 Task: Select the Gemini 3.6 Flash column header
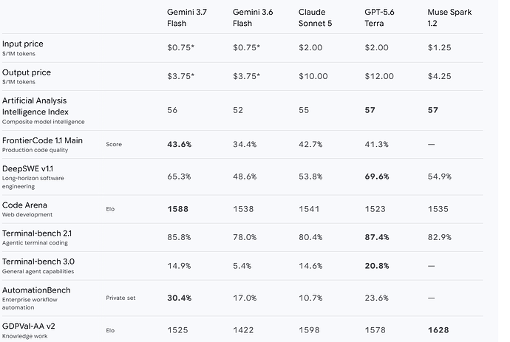(253, 18)
